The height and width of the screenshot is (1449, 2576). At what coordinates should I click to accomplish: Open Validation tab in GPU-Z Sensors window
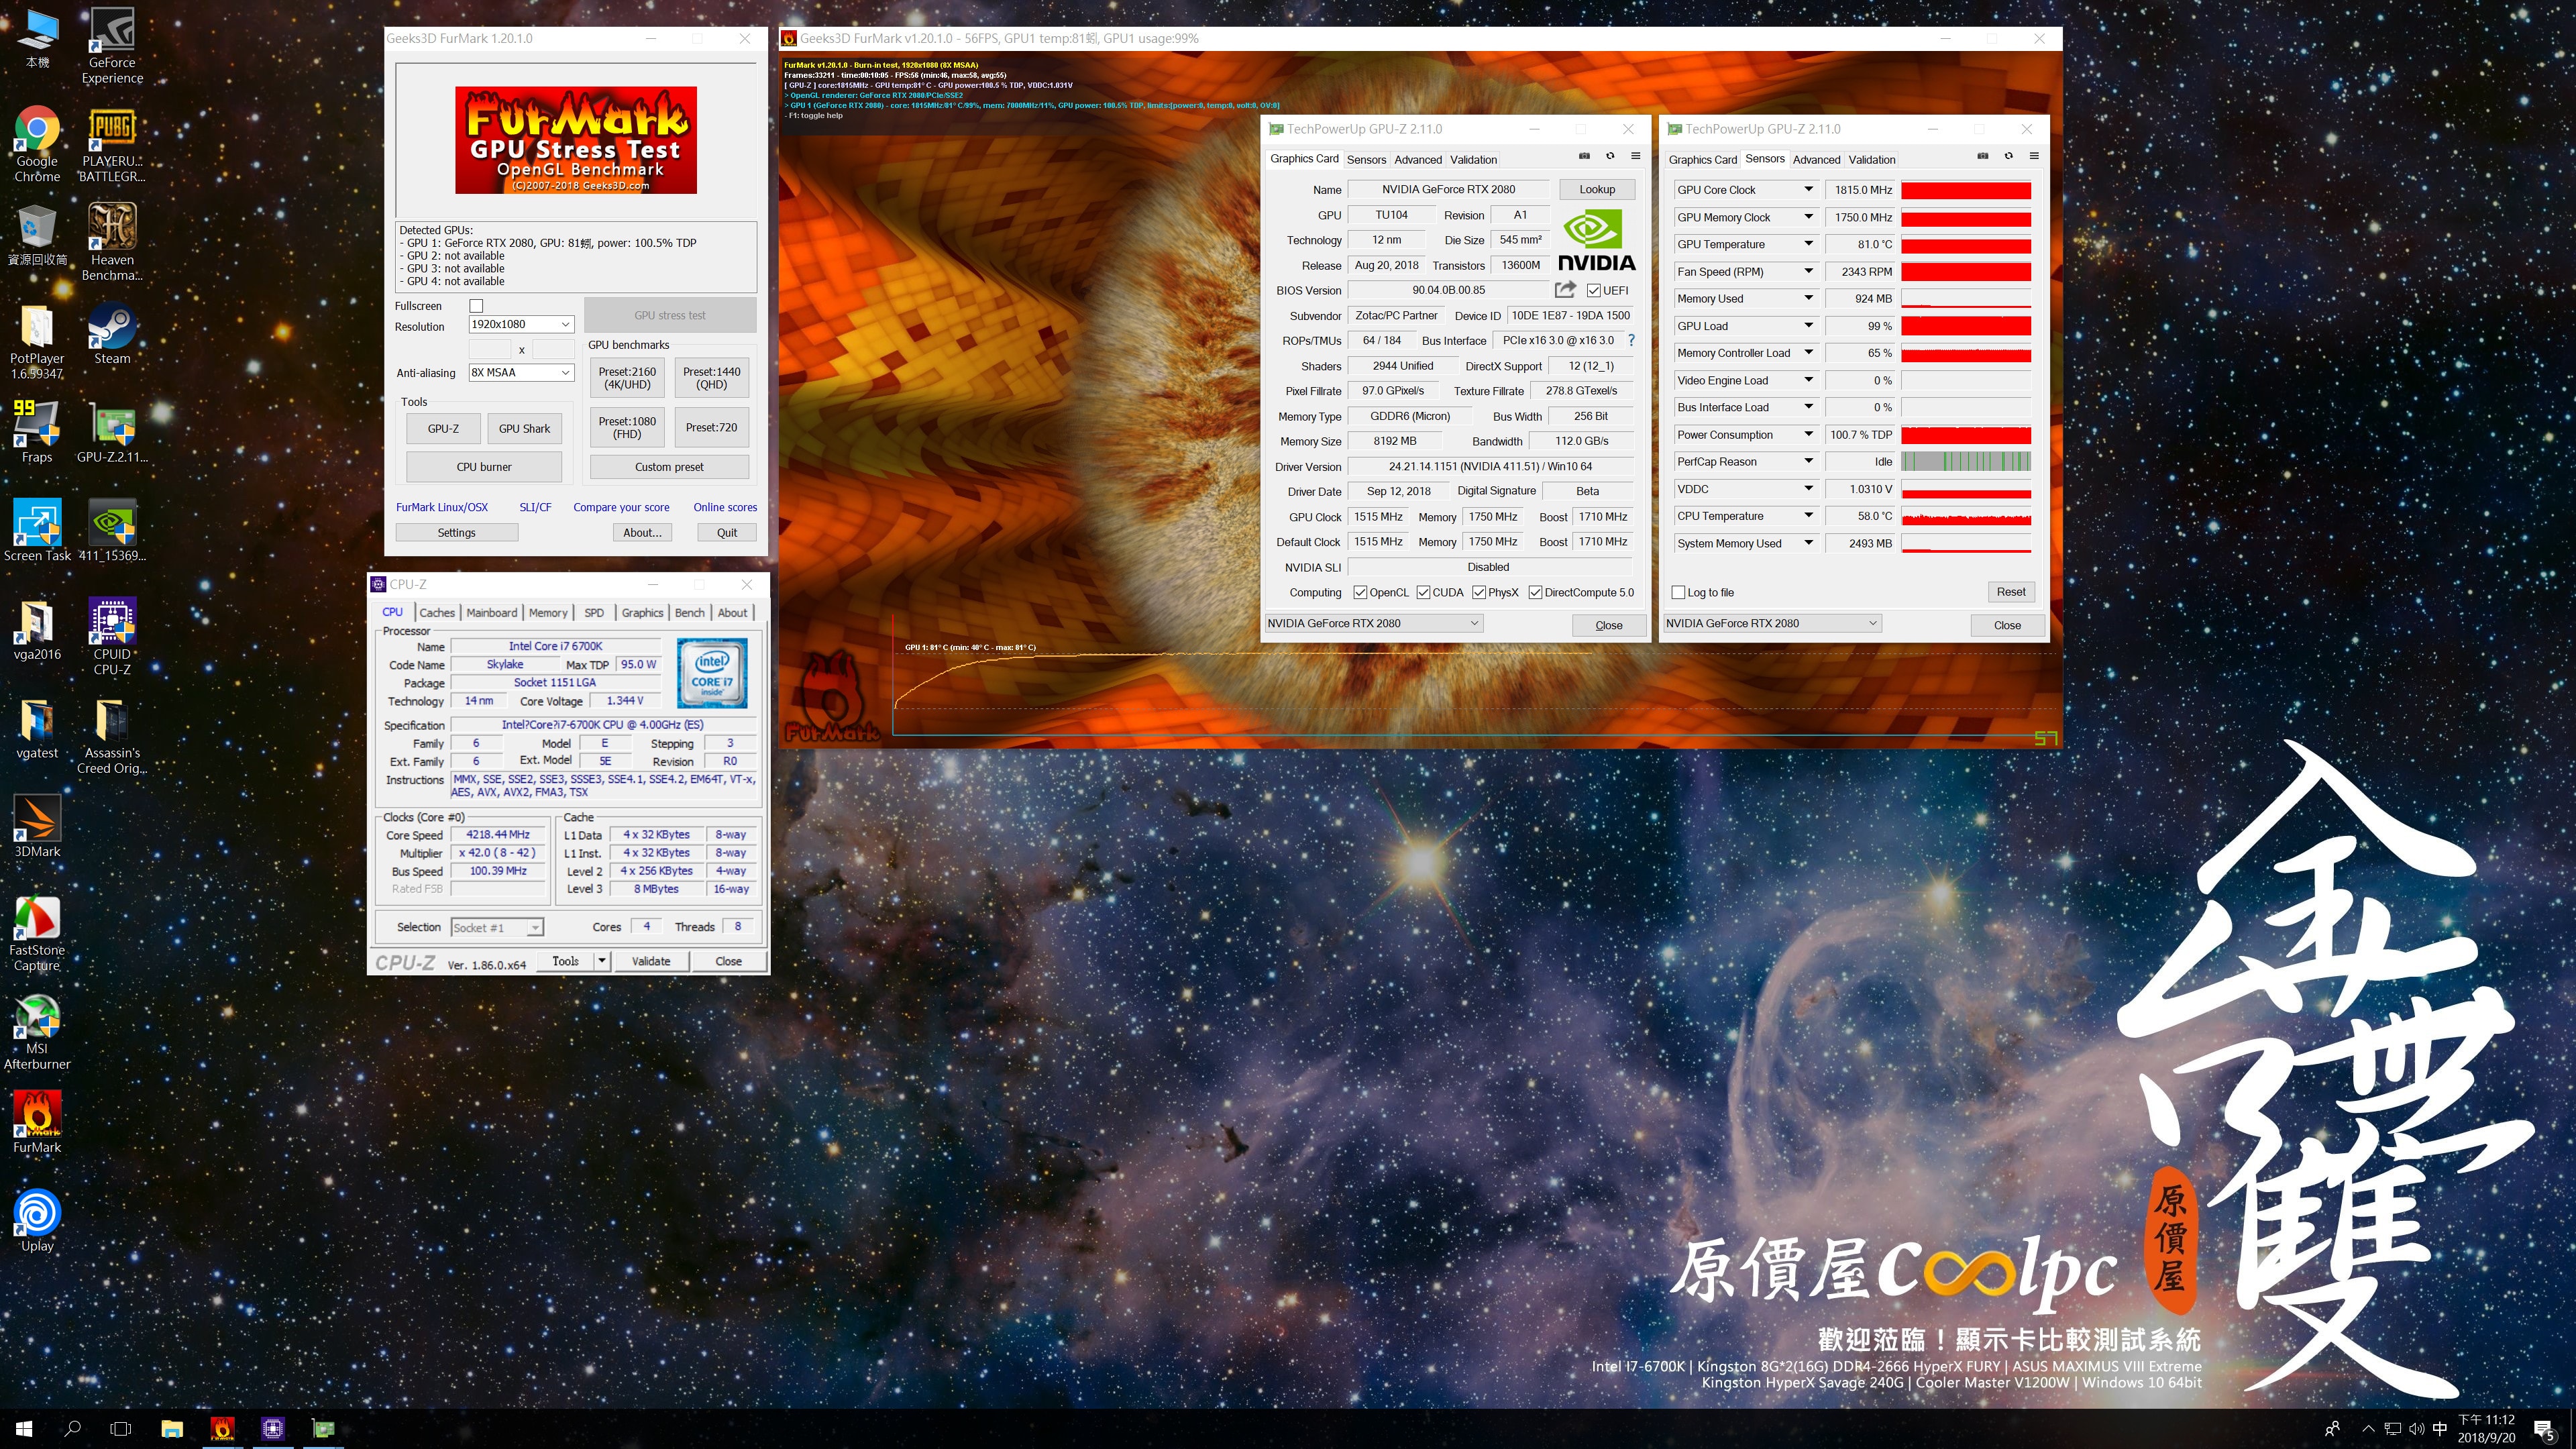(1871, 159)
